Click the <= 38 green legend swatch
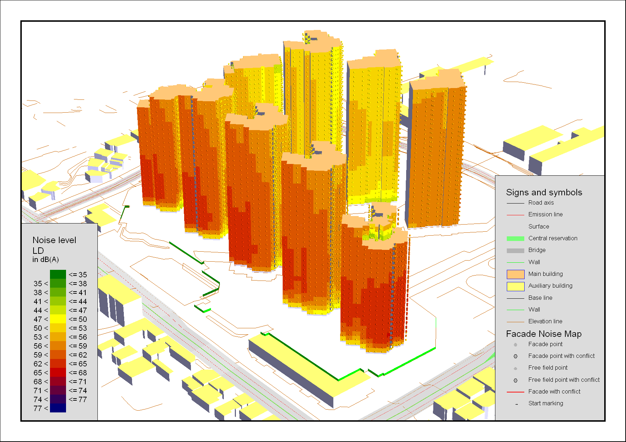This screenshot has width=626, height=442. [x=58, y=283]
